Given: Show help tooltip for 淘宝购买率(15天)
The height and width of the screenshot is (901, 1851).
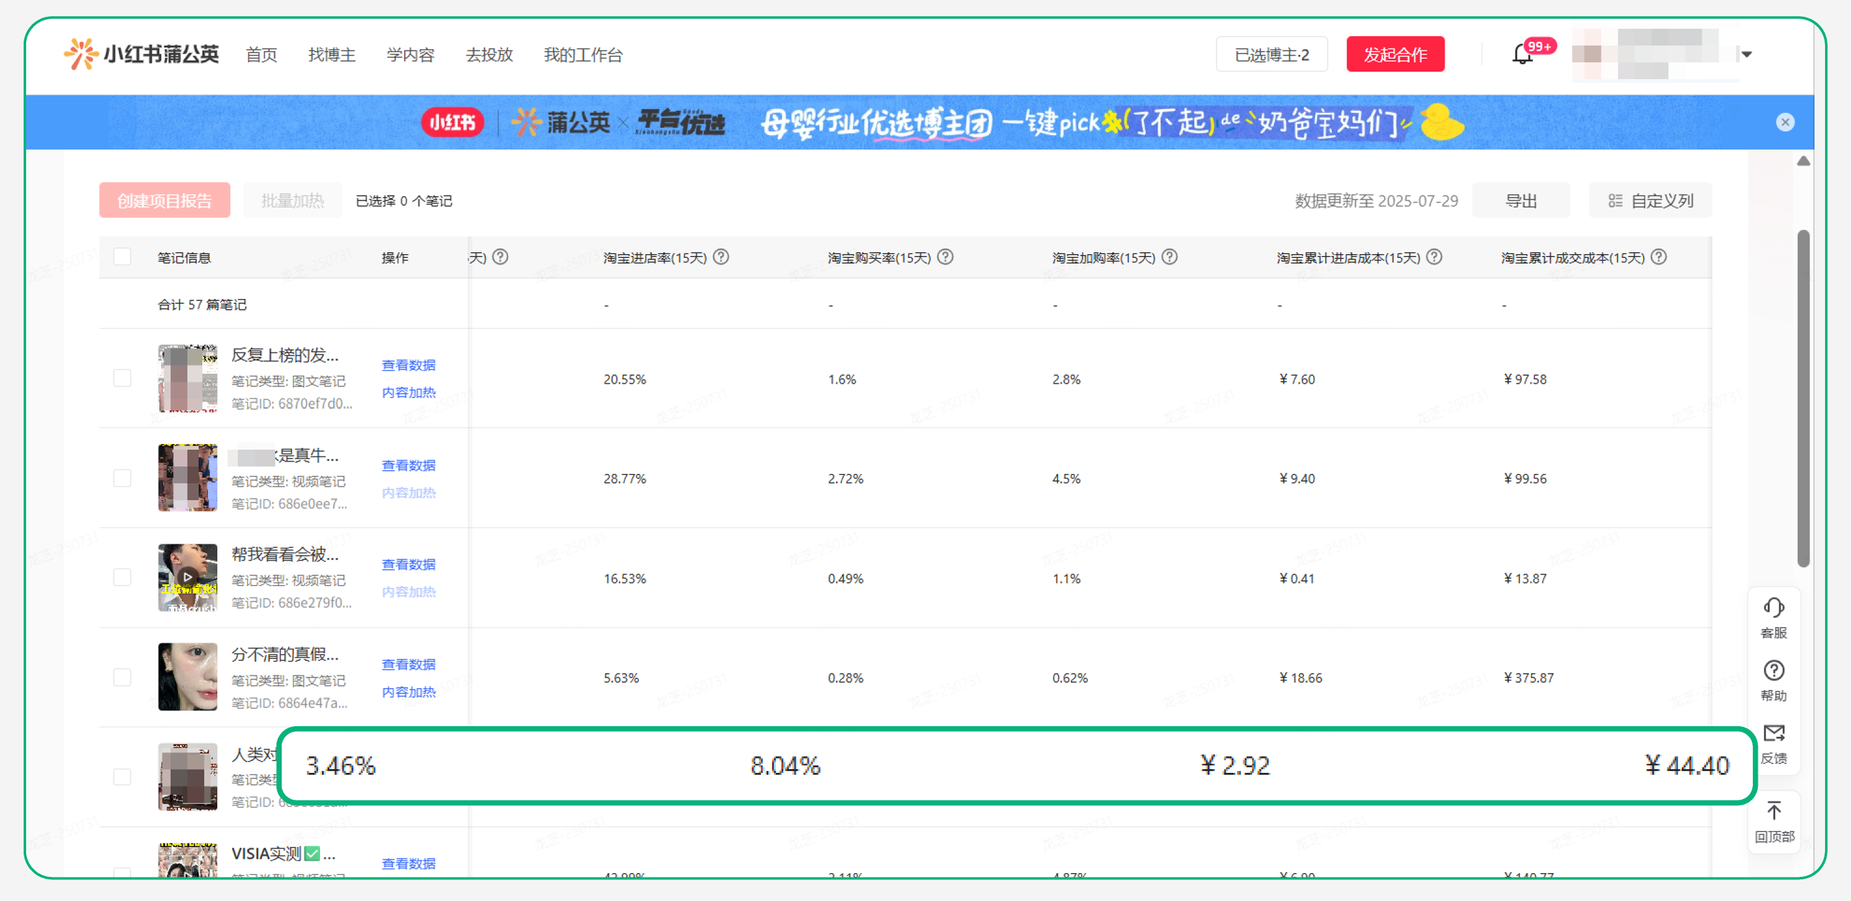Looking at the screenshot, I should [x=945, y=257].
